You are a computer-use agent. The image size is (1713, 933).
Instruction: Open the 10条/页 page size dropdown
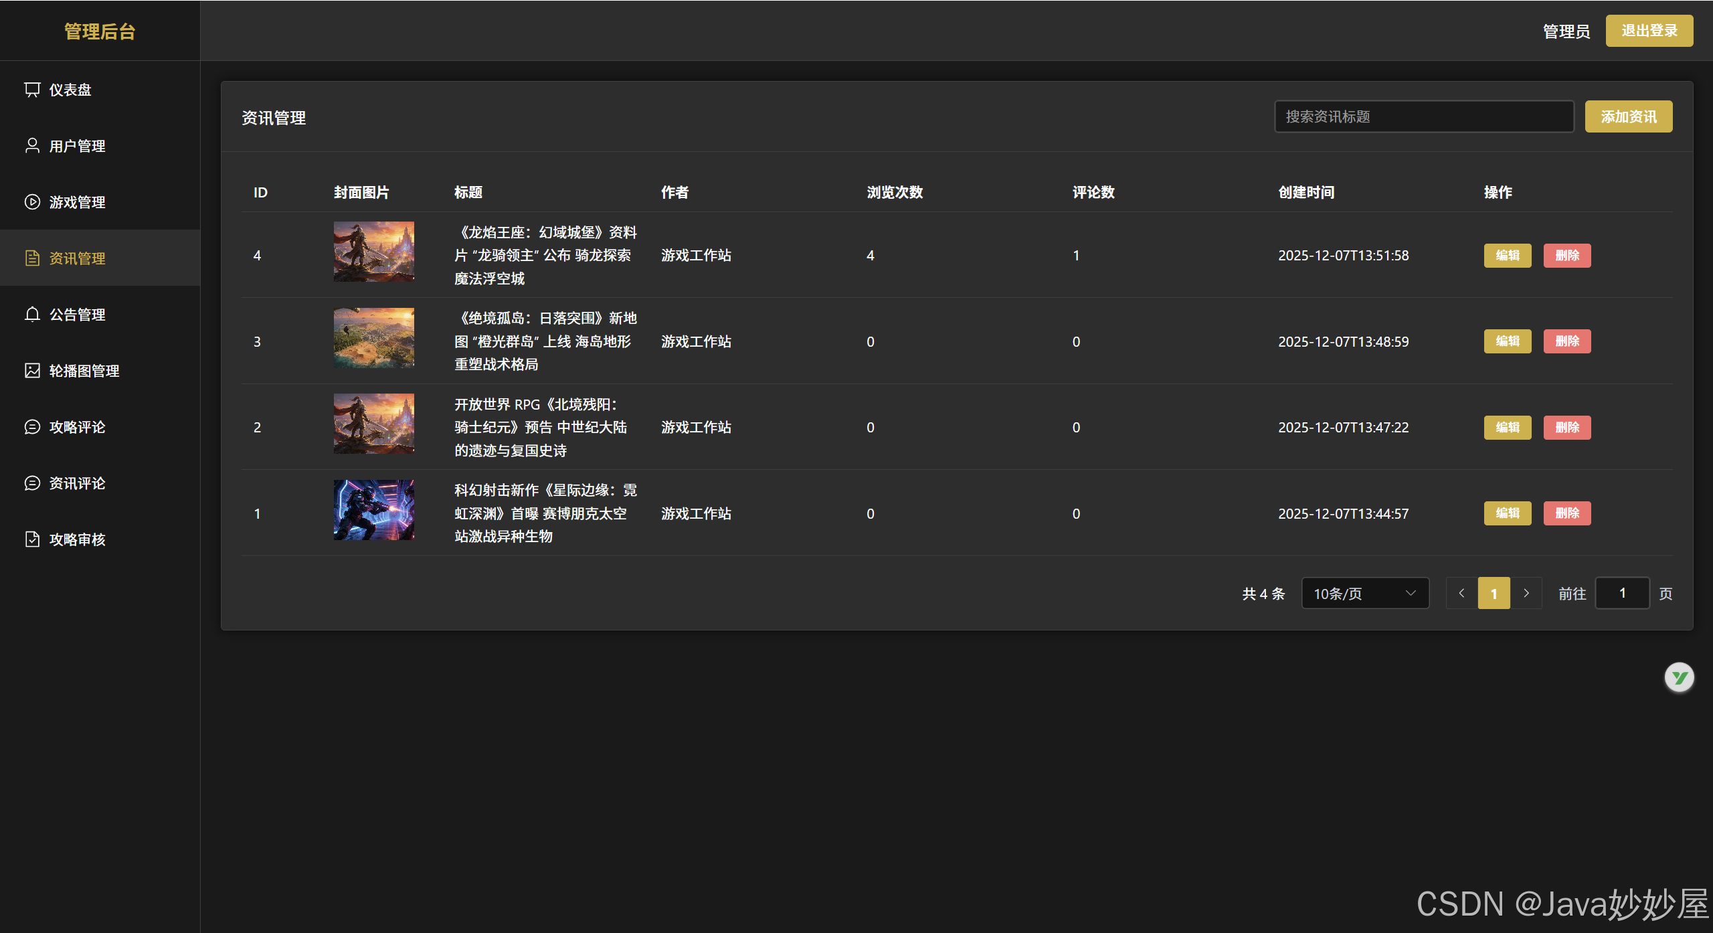tap(1364, 594)
